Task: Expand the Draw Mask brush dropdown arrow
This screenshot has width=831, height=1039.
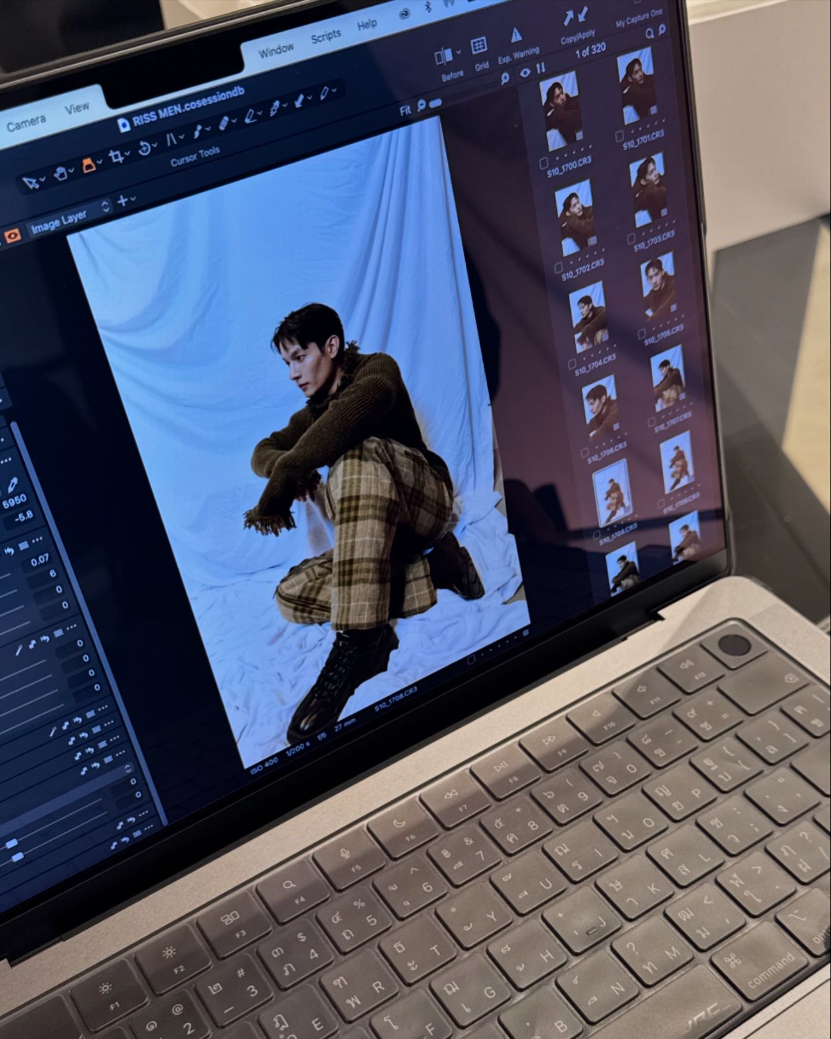Action: pos(208,128)
